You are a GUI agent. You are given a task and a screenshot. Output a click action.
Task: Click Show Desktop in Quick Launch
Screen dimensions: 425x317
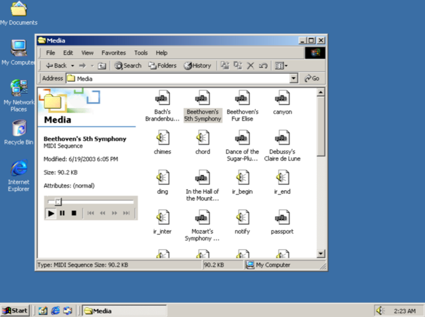coord(42,310)
